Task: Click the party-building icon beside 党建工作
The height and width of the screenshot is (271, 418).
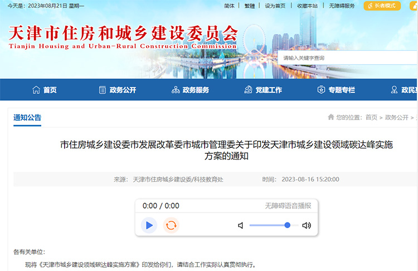Action: click(x=249, y=90)
